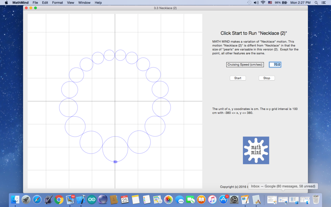
Task: Stop the running motion
Action: [266, 78]
